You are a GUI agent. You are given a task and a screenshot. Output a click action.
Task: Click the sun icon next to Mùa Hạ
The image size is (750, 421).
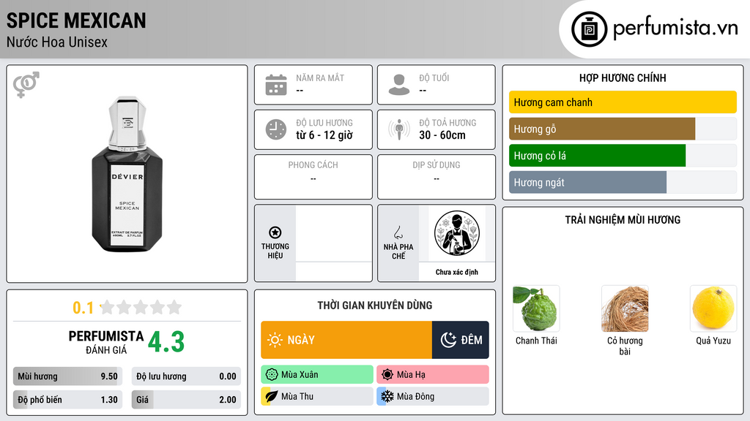point(387,375)
